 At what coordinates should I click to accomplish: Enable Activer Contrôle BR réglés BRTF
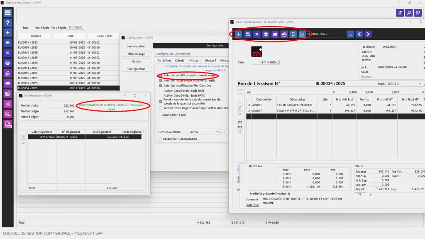pyautogui.click(x=161, y=90)
